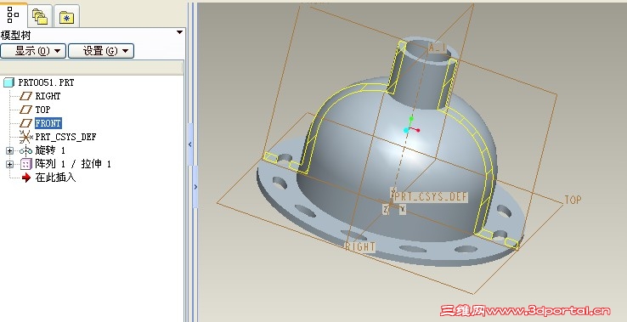Image resolution: width=627 pixels, height=322 pixels.
Task: Click the RIGHT plane label in viewport
Action: point(360,246)
